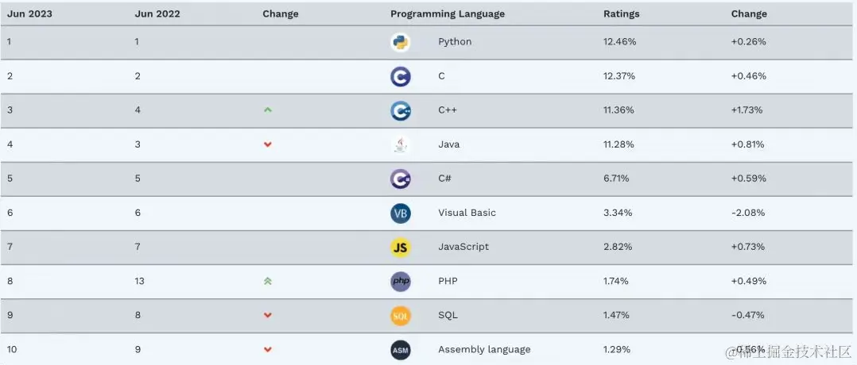The image size is (857, 365).
Task: Click the Visual Basic VB icon
Action: pyautogui.click(x=401, y=213)
